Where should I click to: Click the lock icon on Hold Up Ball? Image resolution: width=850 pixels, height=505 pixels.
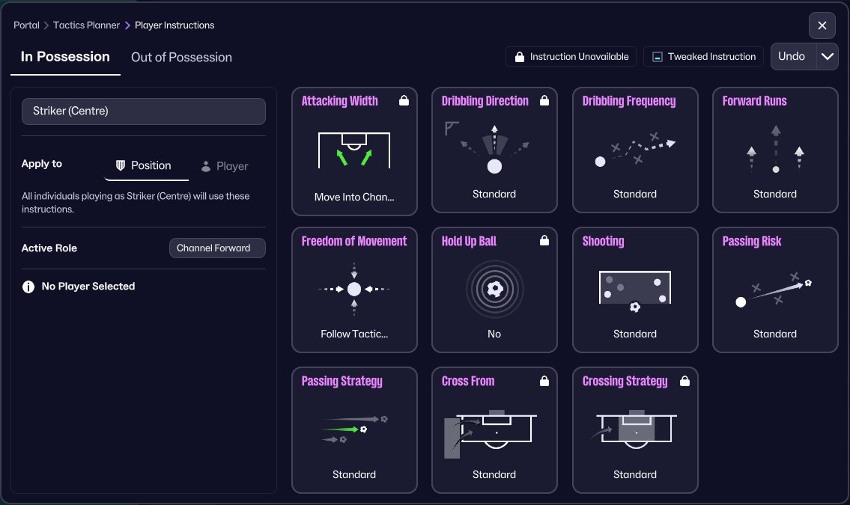coord(544,240)
